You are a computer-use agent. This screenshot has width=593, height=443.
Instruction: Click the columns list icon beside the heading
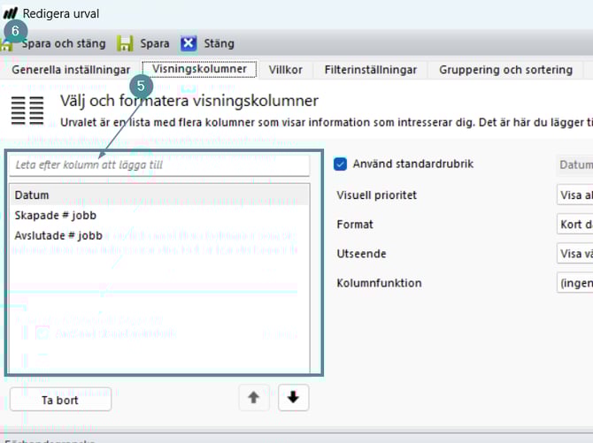27,111
